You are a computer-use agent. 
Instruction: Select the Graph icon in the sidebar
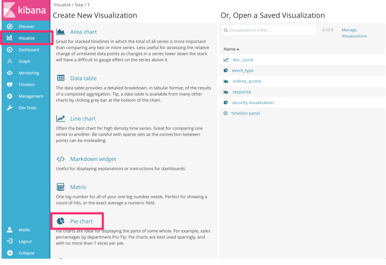point(8,61)
